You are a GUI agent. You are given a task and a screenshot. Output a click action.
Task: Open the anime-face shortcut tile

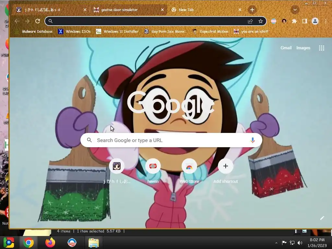click(117, 171)
